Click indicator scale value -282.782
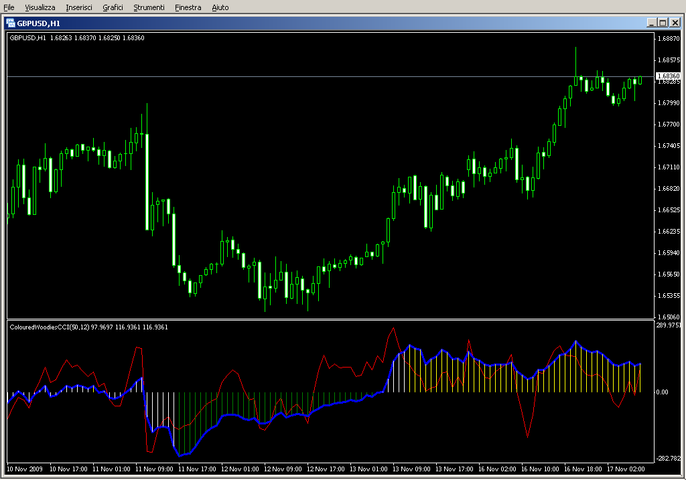Viewport: 686px width, 480px height. pos(669,458)
